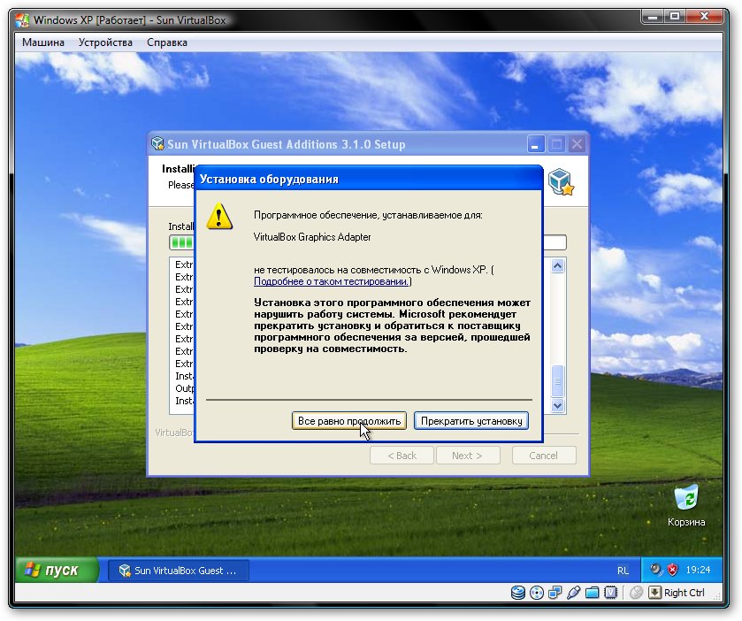Viewport: 742px width, 621px height.
Task: Click the USB devices status icon
Action: point(574,593)
